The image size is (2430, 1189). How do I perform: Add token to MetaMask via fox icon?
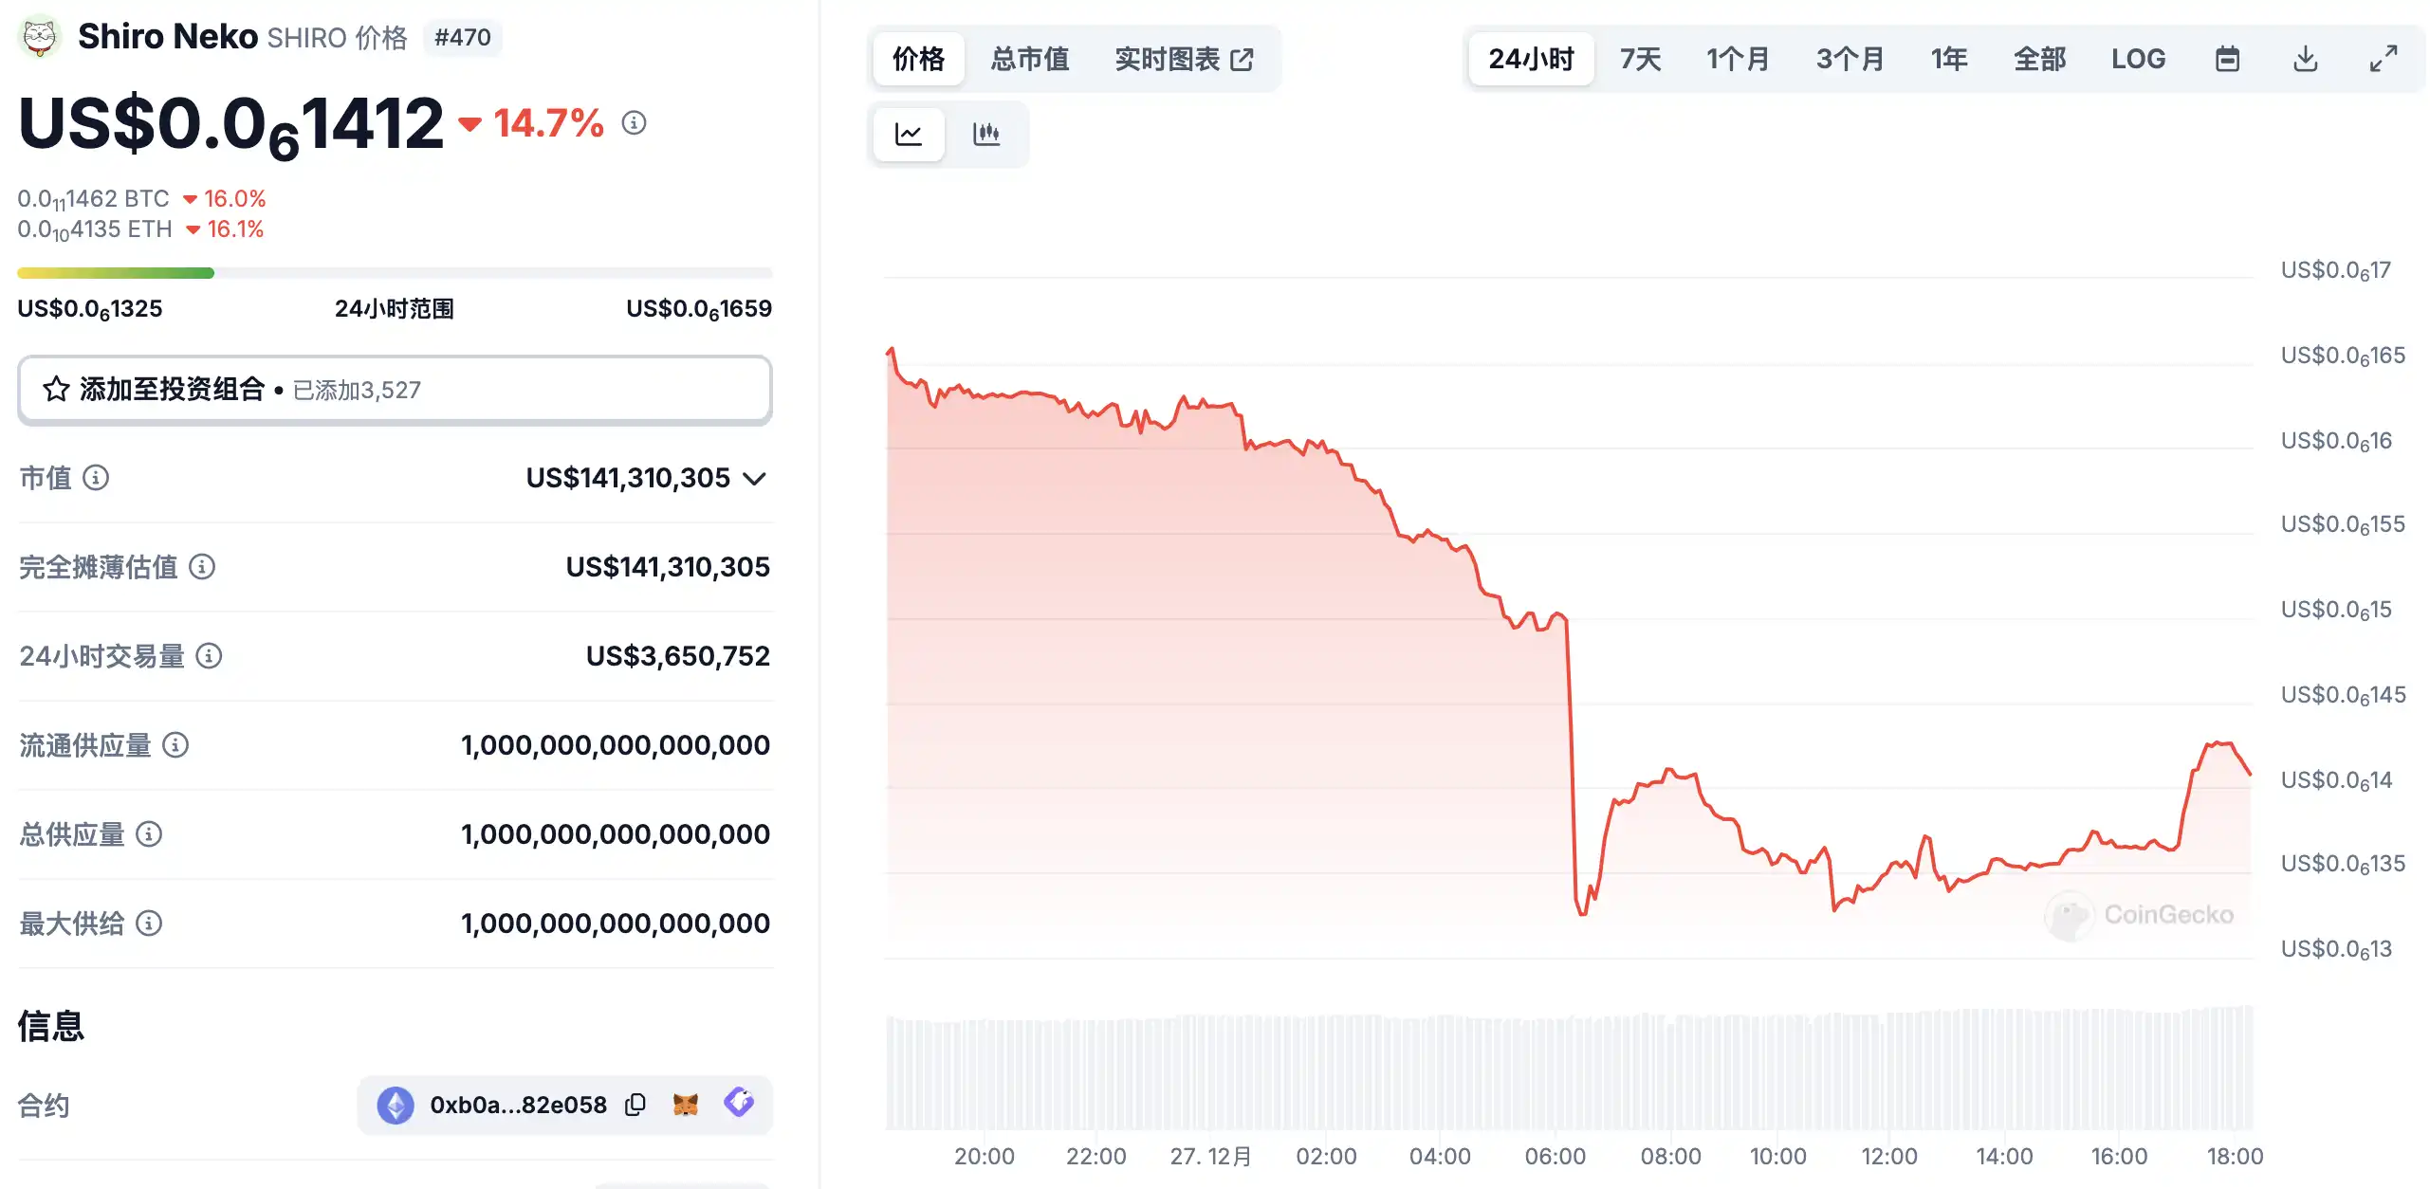[x=686, y=1105]
